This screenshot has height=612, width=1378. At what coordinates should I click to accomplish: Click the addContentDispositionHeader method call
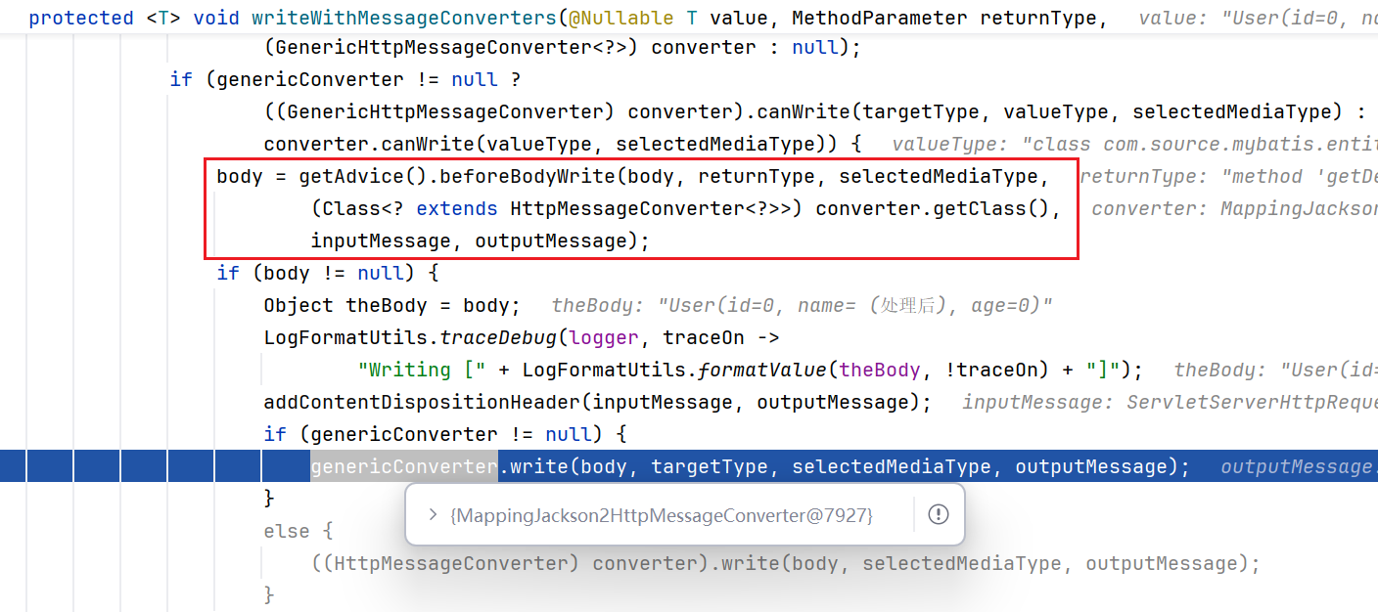pyautogui.click(x=422, y=402)
